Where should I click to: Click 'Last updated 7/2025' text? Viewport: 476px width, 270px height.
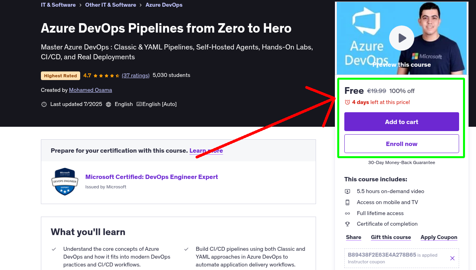click(x=76, y=104)
